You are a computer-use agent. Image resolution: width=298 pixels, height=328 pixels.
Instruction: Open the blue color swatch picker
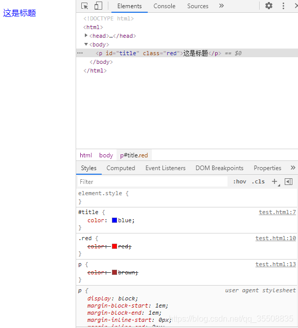114,220
